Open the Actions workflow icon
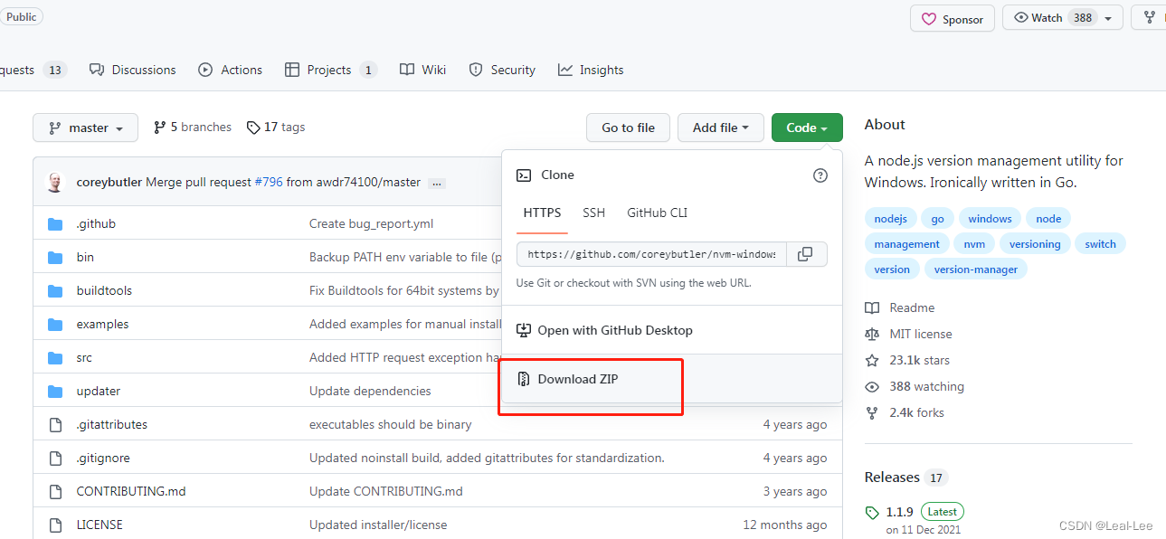This screenshot has height=539, width=1166. pos(205,70)
